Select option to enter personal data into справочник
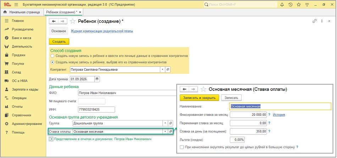The height and width of the screenshot is (158, 337). 53,56
